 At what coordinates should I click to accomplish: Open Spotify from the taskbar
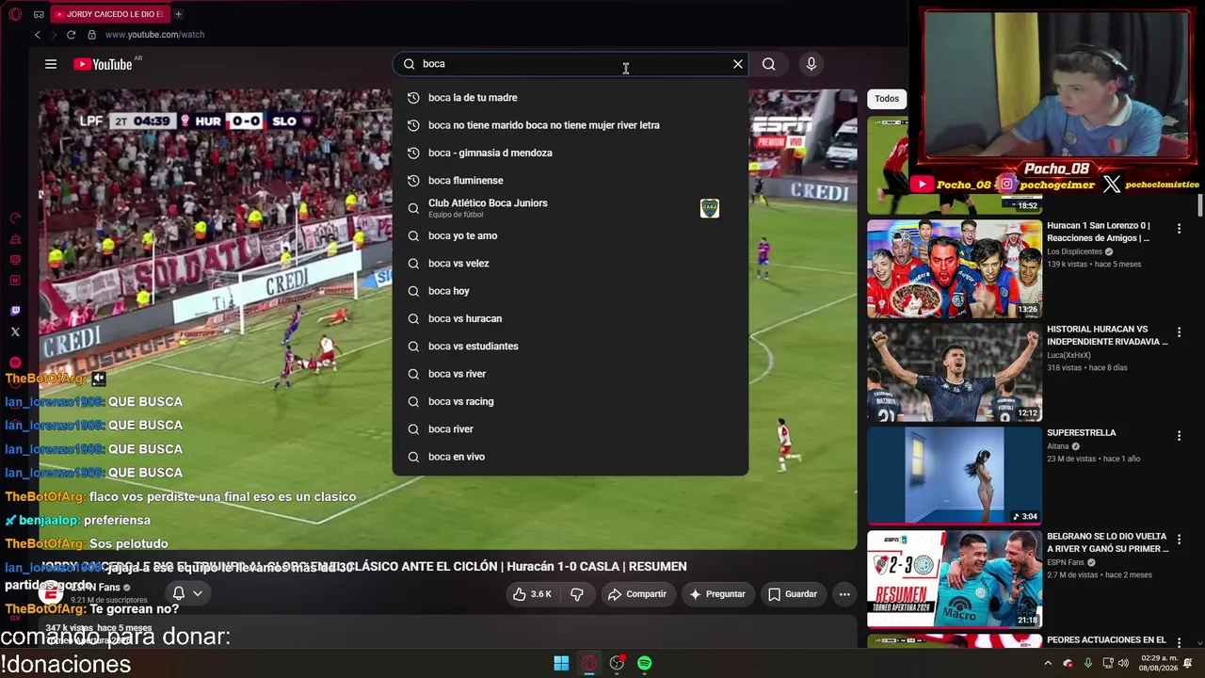click(645, 663)
